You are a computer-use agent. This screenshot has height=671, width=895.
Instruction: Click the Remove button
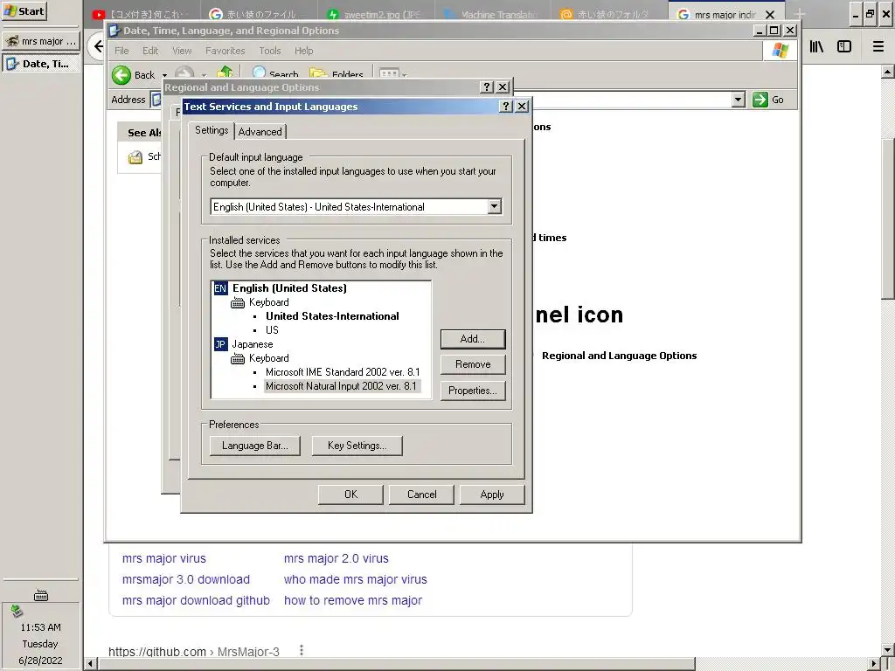(473, 364)
